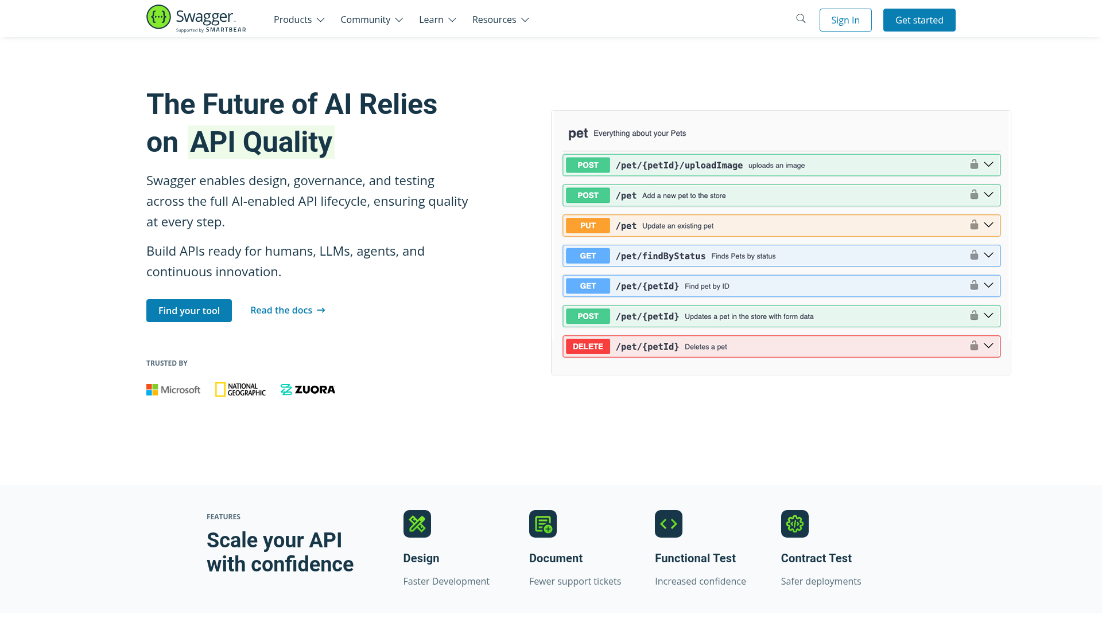Follow the Read the docs link

point(288,310)
